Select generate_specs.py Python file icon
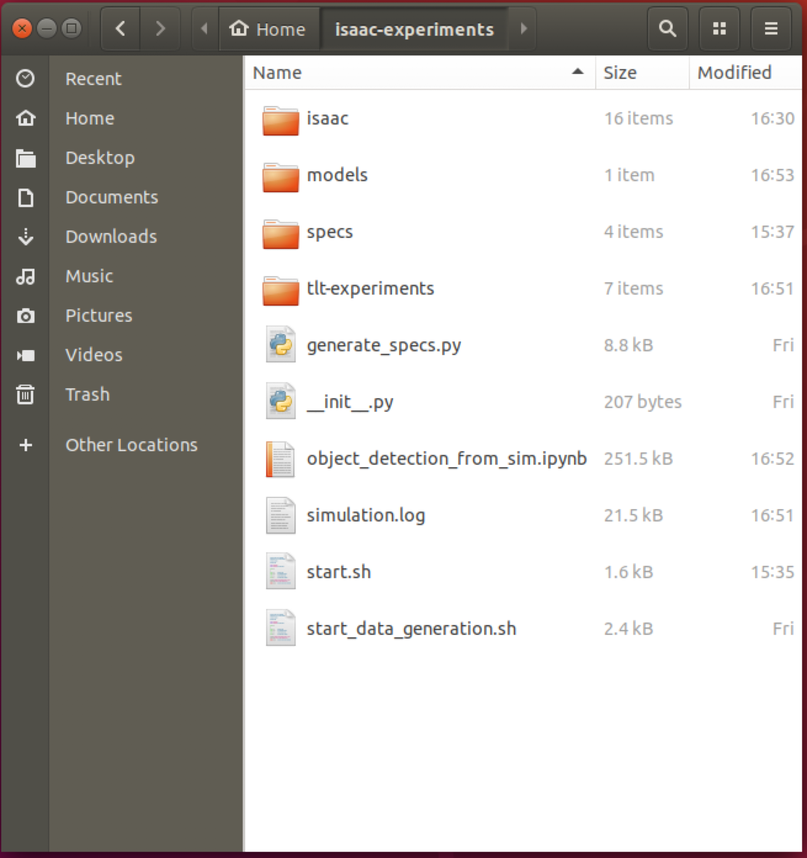This screenshot has width=807, height=858. (281, 345)
